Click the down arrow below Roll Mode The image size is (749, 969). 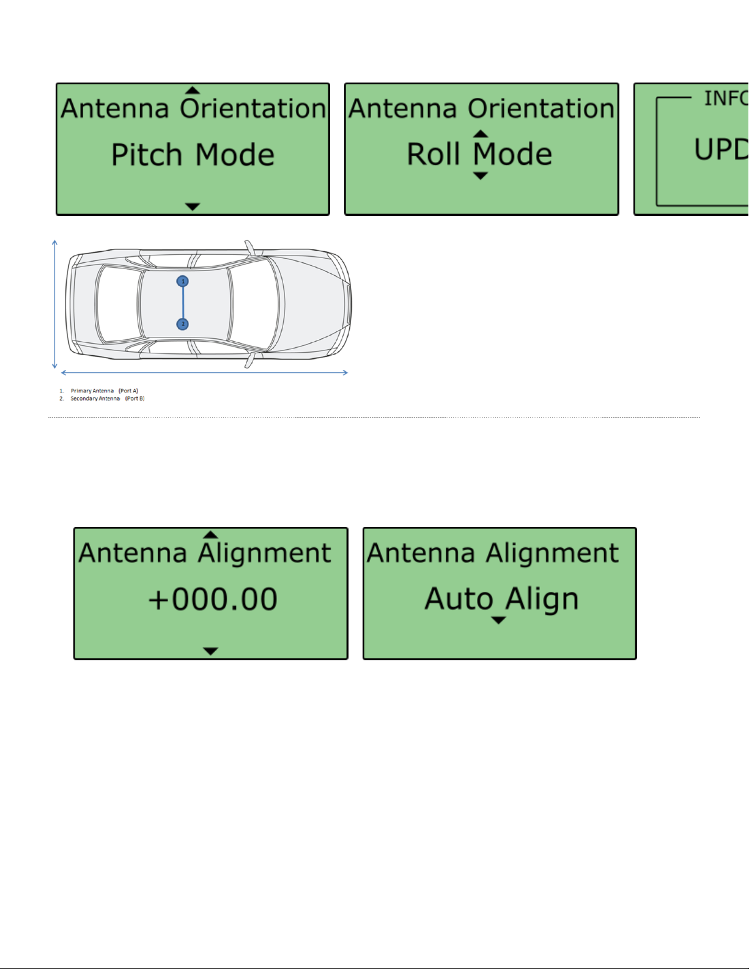(481, 176)
